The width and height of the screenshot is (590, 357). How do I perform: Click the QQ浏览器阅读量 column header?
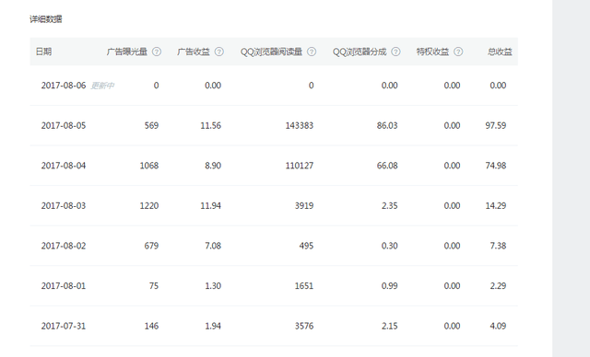[x=271, y=52]
